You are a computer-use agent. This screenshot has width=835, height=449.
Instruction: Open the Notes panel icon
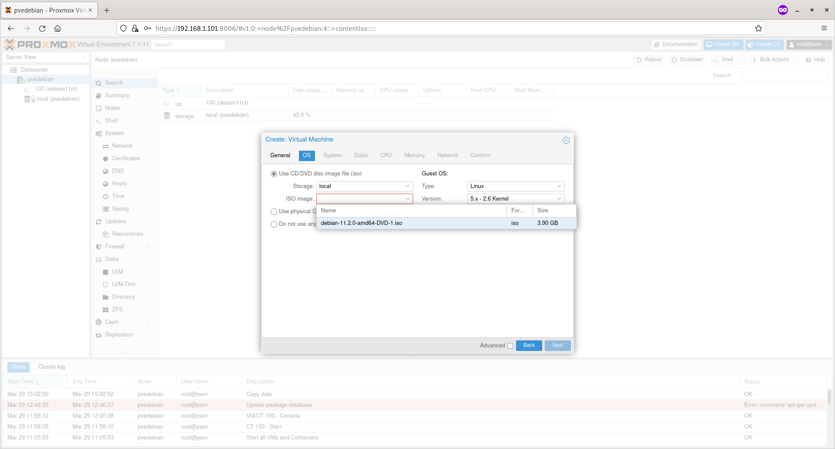pyautogui.click(x=99, y=109)
